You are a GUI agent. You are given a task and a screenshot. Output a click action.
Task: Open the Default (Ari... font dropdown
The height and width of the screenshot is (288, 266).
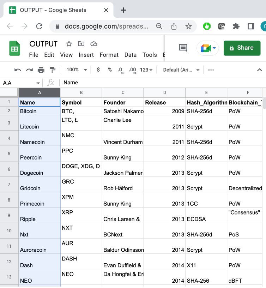tap(181, 70)
